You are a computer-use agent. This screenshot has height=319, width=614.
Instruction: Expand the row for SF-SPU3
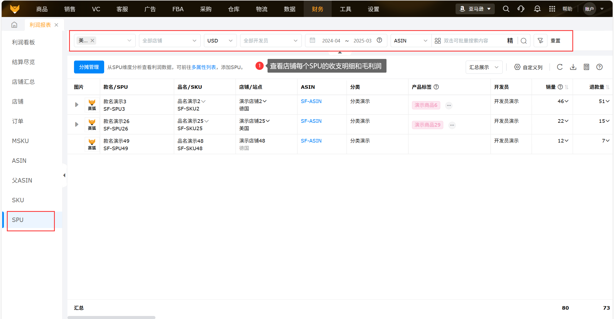click(x=77, y=105)
